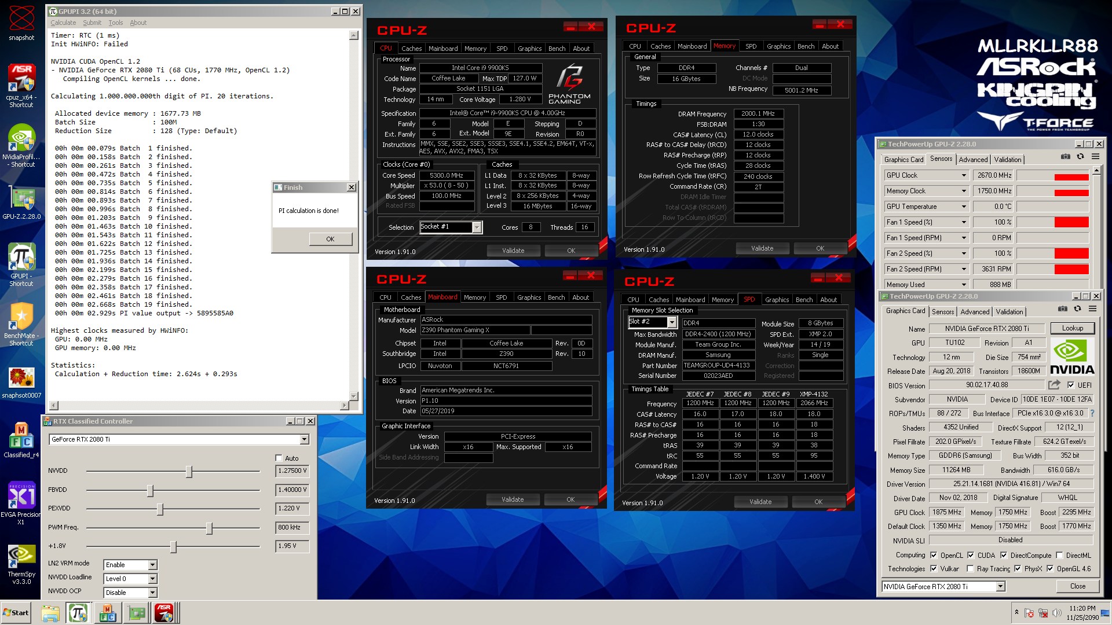The image size is (1112, 625).
Task: Switch to Bench tab in CPU-Z Memory window
Action: (x=806, y=46)
